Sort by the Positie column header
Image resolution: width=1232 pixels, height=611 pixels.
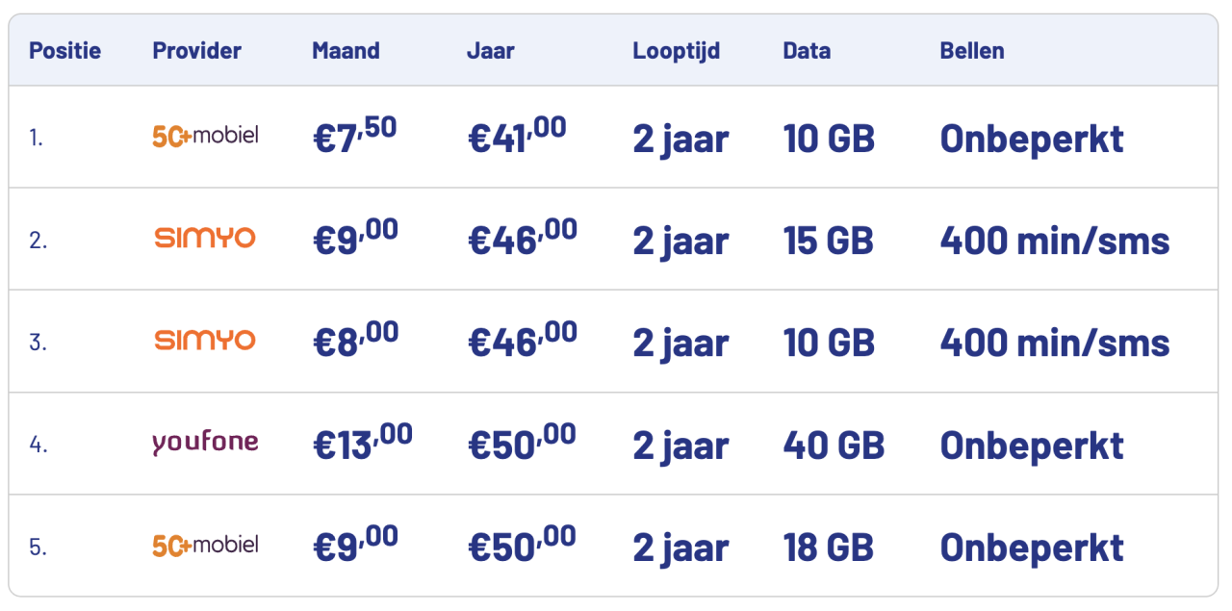(x=64, y=50)
